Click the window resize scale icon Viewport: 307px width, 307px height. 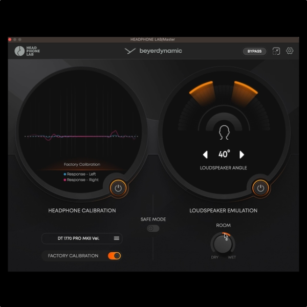(276, 51)
